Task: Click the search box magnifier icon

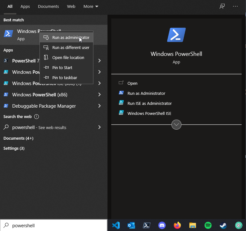Action: pyautogui.click(x=6, y=225)
